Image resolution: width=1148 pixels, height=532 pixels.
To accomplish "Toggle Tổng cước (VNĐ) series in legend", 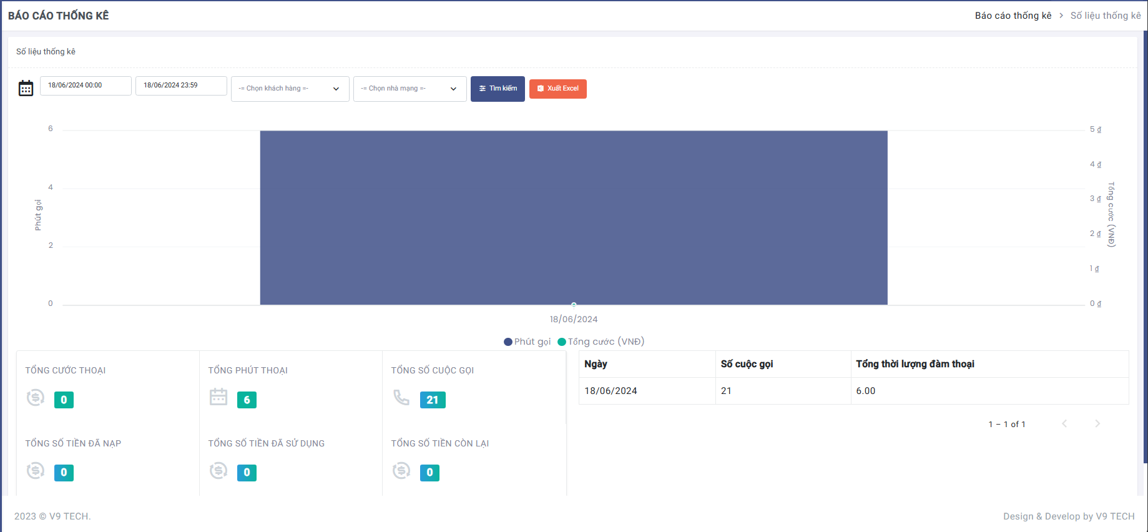I will (x=601, y=342).
